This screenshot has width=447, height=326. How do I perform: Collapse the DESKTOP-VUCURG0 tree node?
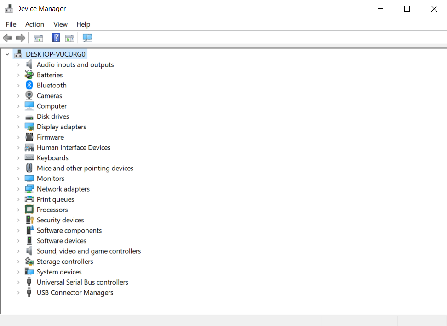pyautogui.click(x=7, y=54)
